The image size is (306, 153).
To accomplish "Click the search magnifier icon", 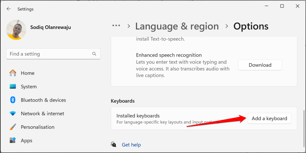I will [x=94, y=54].
